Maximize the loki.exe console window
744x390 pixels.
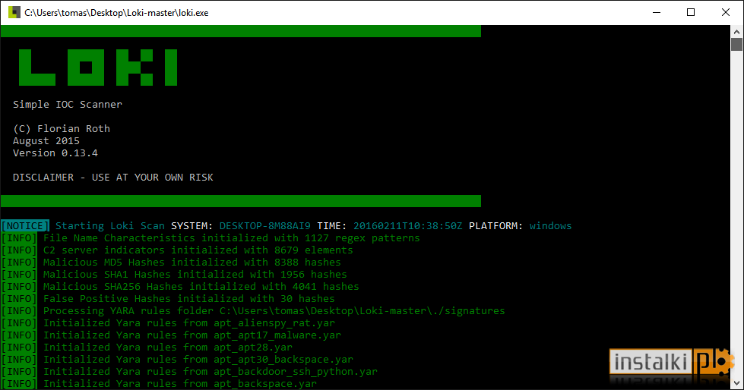(x=691, y=12)
